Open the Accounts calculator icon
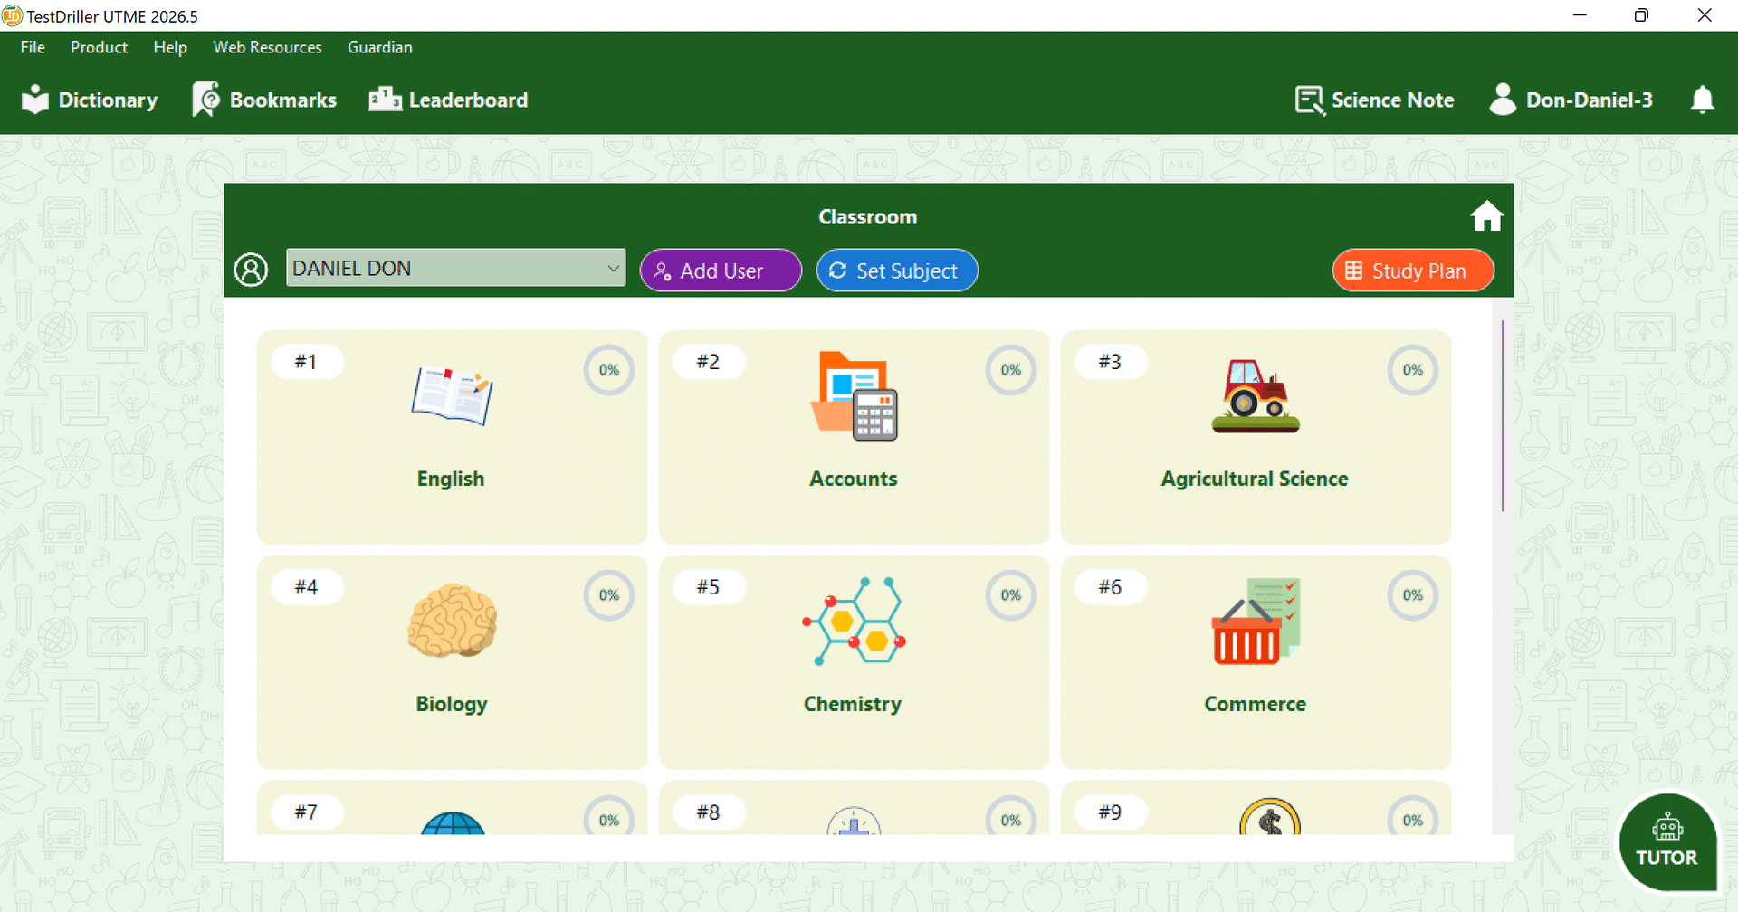 (x=855, y=395)
